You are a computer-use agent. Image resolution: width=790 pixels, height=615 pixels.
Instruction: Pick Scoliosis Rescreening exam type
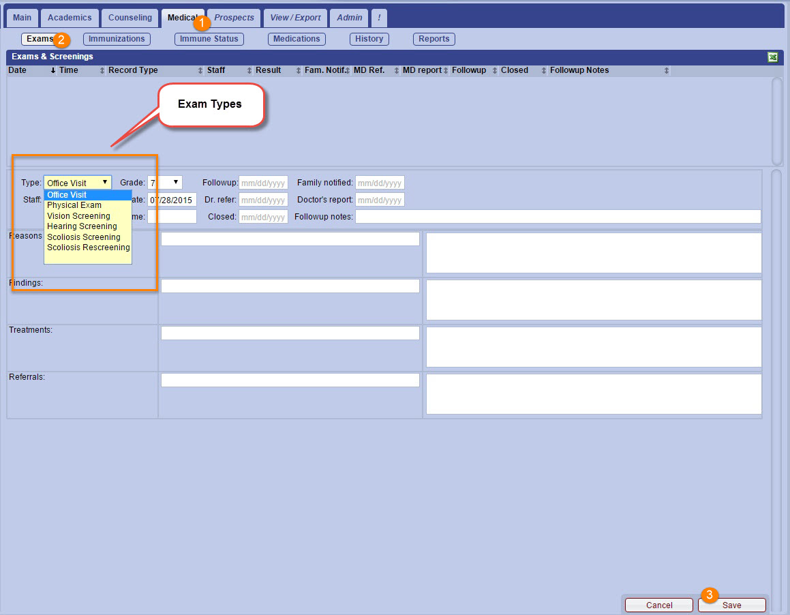pyautogui.click(x=88, y=247)
